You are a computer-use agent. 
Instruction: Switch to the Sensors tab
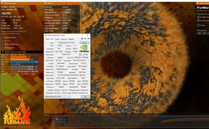click(57, 39)
